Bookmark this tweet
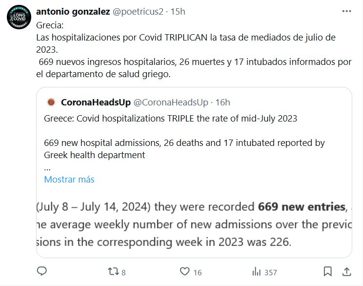This screenshot has height=286, width=363. (x=328, y=271)
